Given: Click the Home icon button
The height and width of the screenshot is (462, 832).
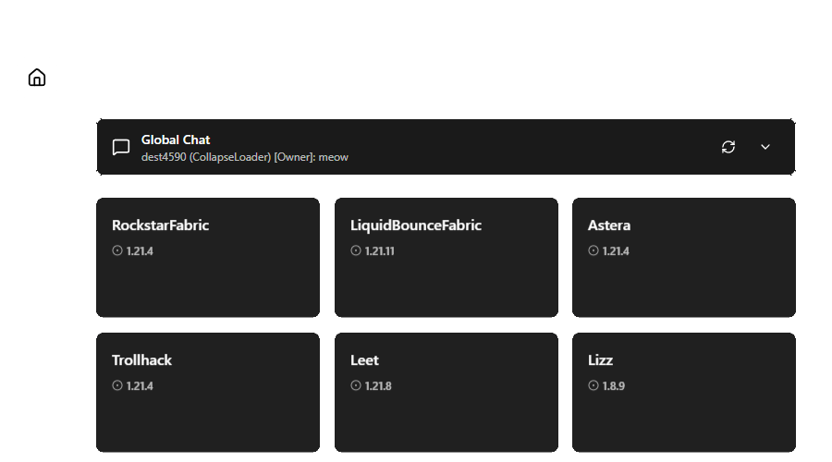Looking at the screenshot, I should [x=37, y=78].
